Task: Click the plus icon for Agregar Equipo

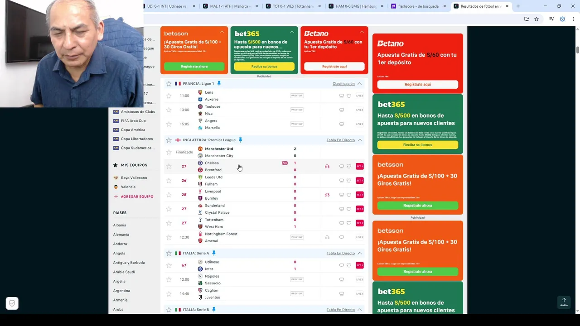Action: tap(116, 197)
